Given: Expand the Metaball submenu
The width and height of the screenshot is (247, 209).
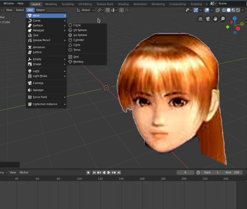Looking at the screenshot, I should click(46, 30).
